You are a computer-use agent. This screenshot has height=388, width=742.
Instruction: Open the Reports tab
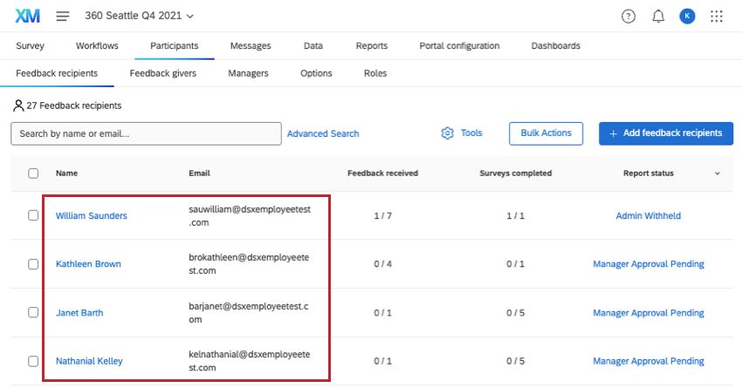pyautogui.click(x=372, y=46)
